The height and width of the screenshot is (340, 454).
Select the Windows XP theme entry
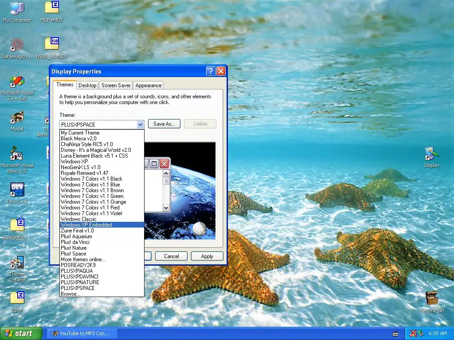pos(102,162)
